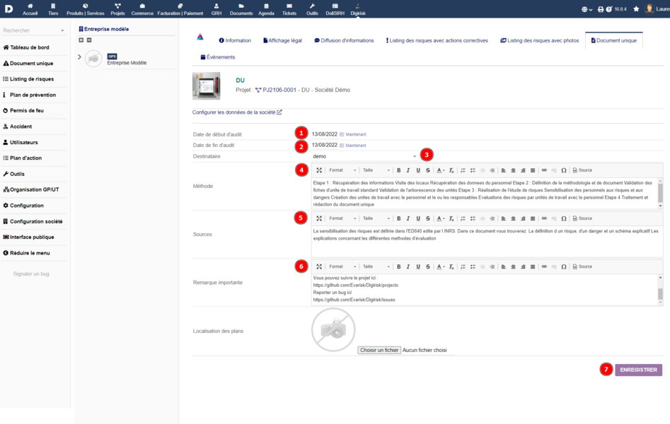Open the Agenda module in top bar
The width and height of the screenshot is (670, 424).
[266, 9]
